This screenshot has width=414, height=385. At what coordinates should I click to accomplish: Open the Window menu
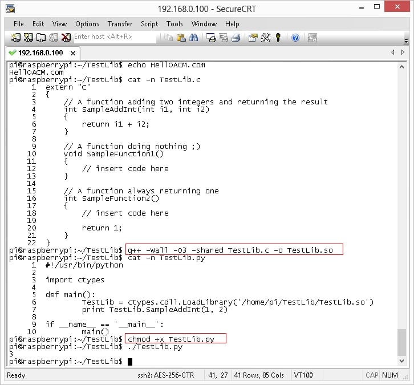tap(204, 24)
